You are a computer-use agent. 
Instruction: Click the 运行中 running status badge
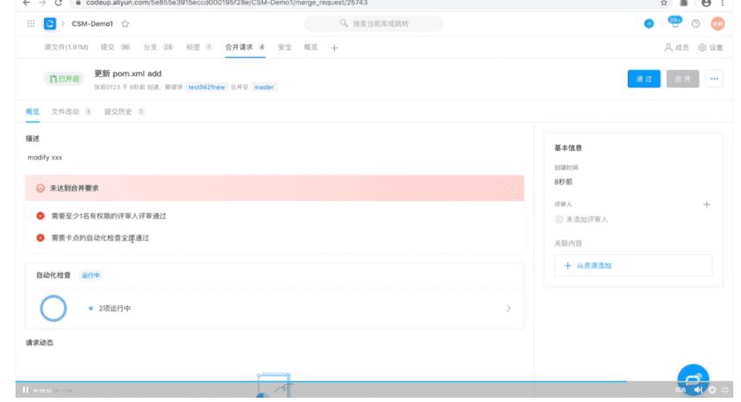point(91,275)
